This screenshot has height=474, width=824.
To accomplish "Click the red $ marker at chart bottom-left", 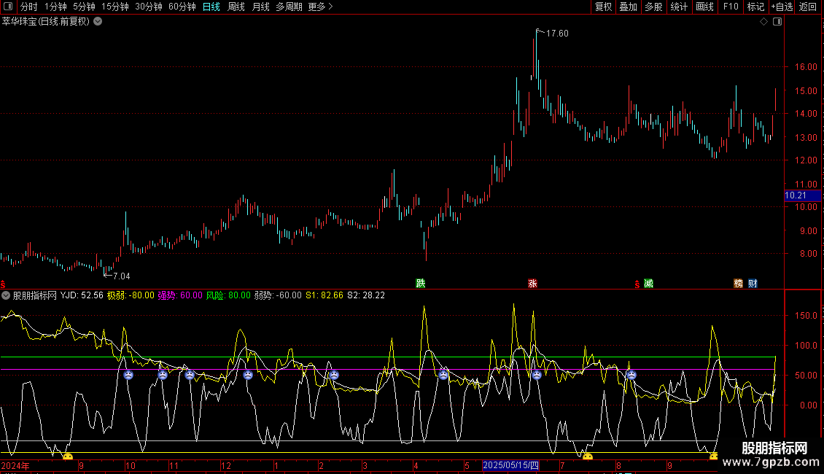I will (x=3, y=284).
